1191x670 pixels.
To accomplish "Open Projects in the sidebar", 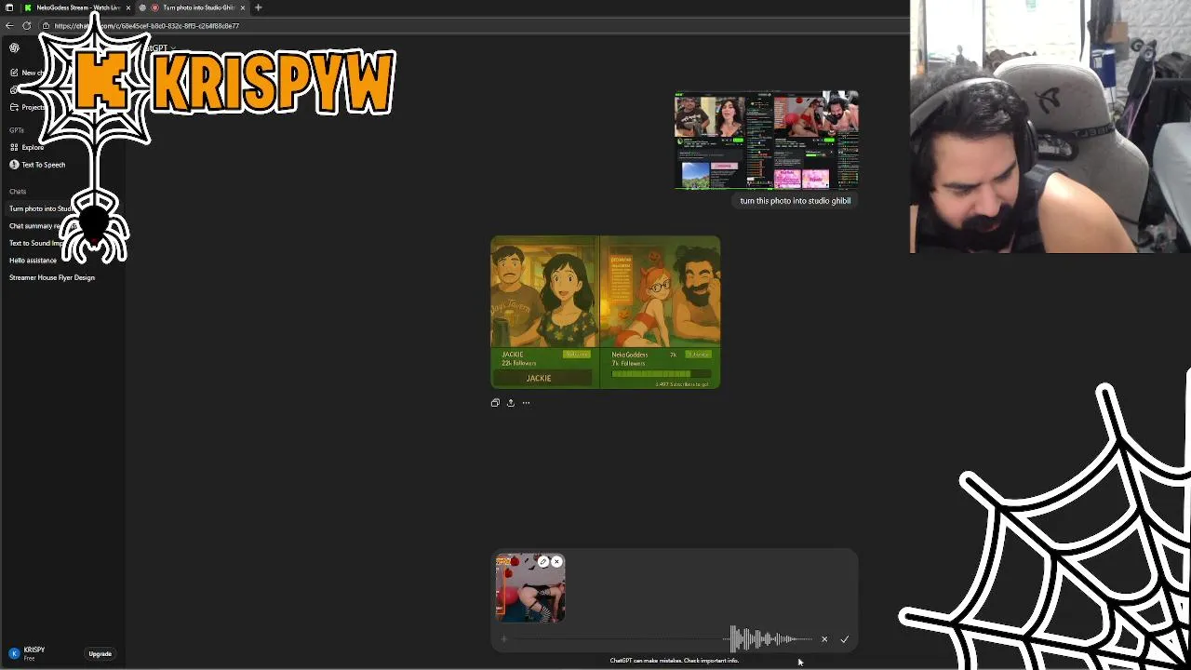I will pyautogui.click(x=28, y=107).
